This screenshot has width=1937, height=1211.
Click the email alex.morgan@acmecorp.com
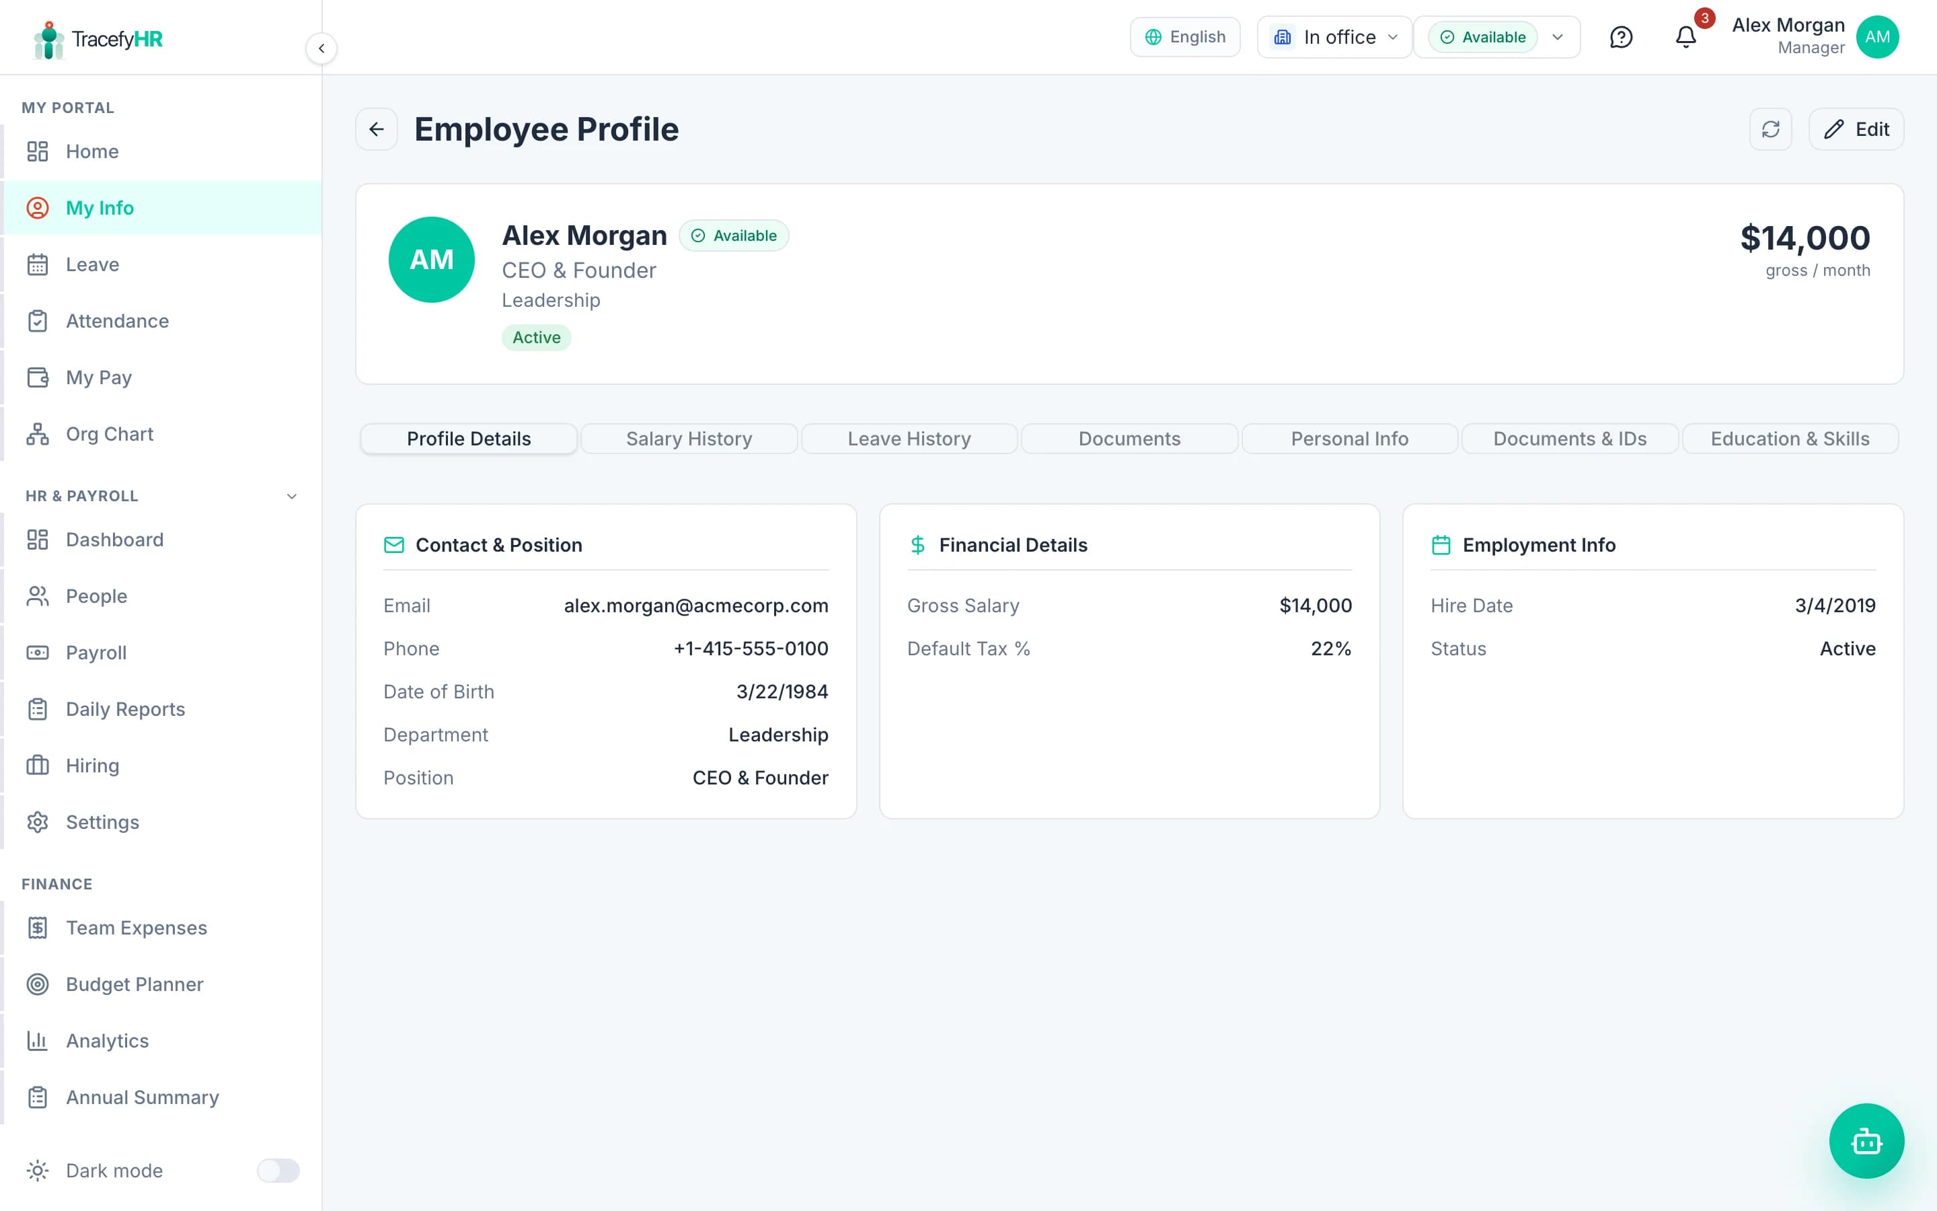(696, 605)
